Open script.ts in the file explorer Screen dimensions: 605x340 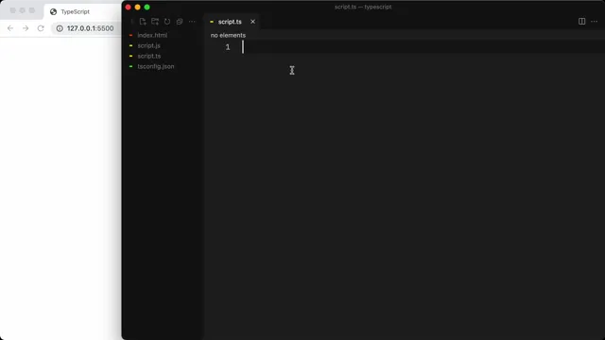click(x=149, y=56)
